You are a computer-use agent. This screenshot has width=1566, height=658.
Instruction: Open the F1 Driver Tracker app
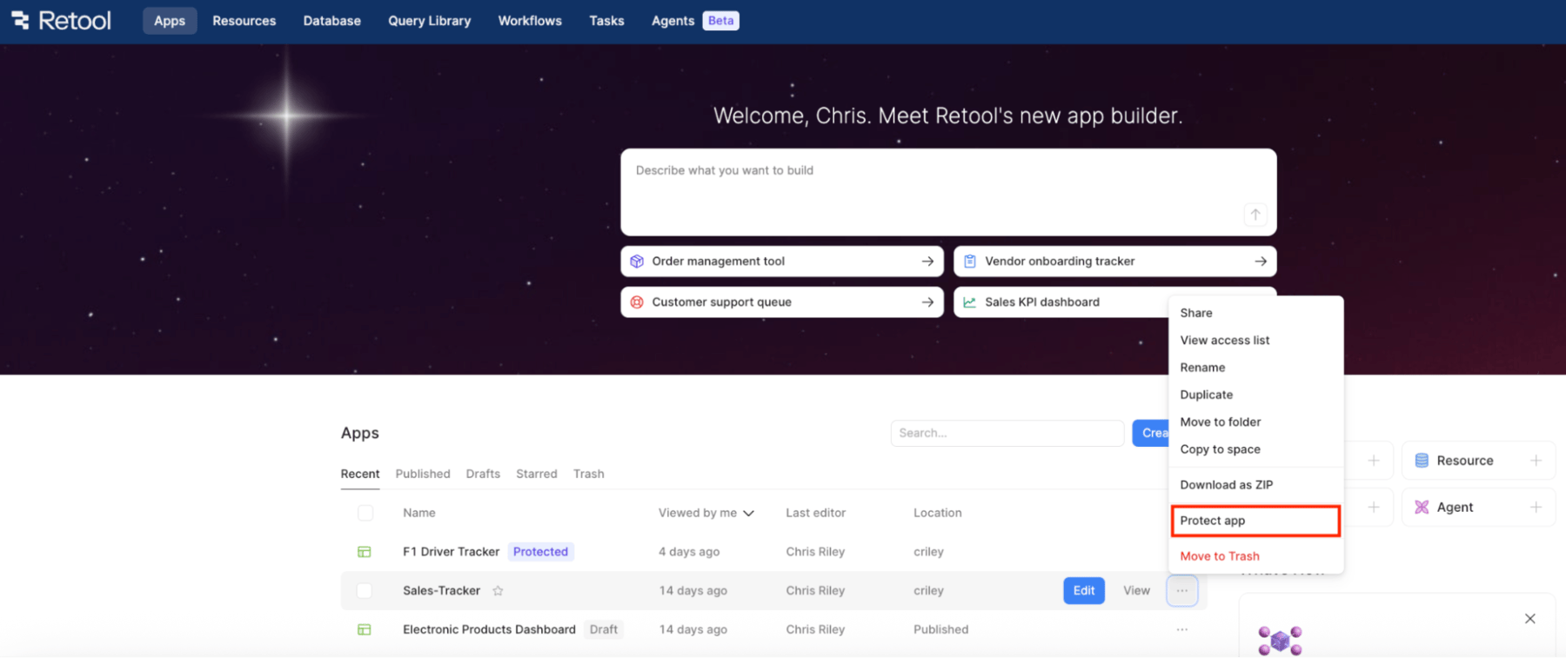coord(451,552)
